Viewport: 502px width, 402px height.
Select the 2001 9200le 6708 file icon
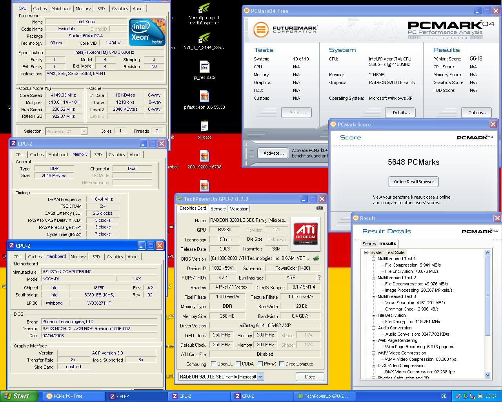point(204,160)
